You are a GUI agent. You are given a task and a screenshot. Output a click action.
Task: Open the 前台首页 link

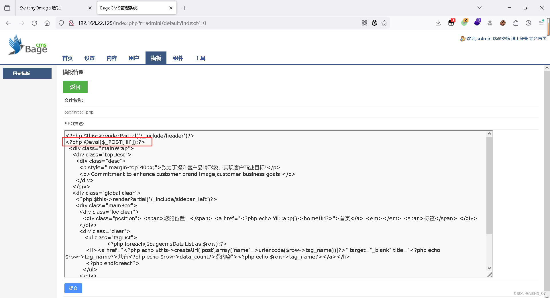point(538,39)
